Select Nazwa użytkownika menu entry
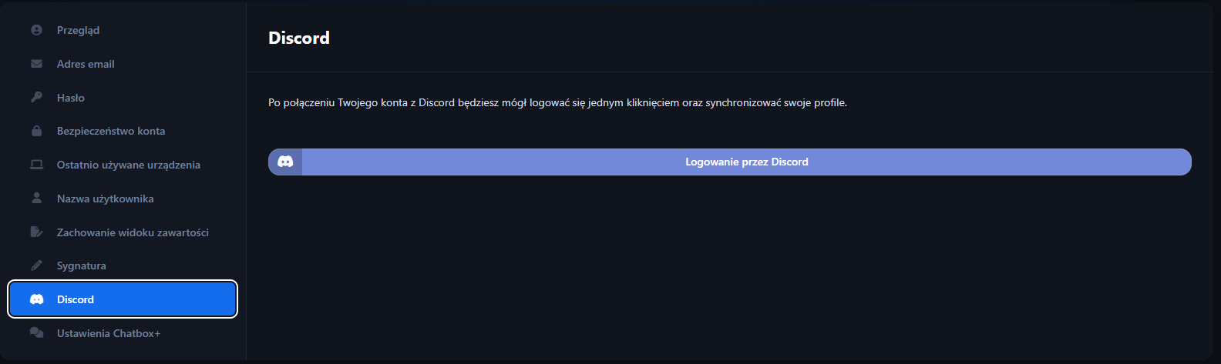1221x364 pixels. (106, 199)
